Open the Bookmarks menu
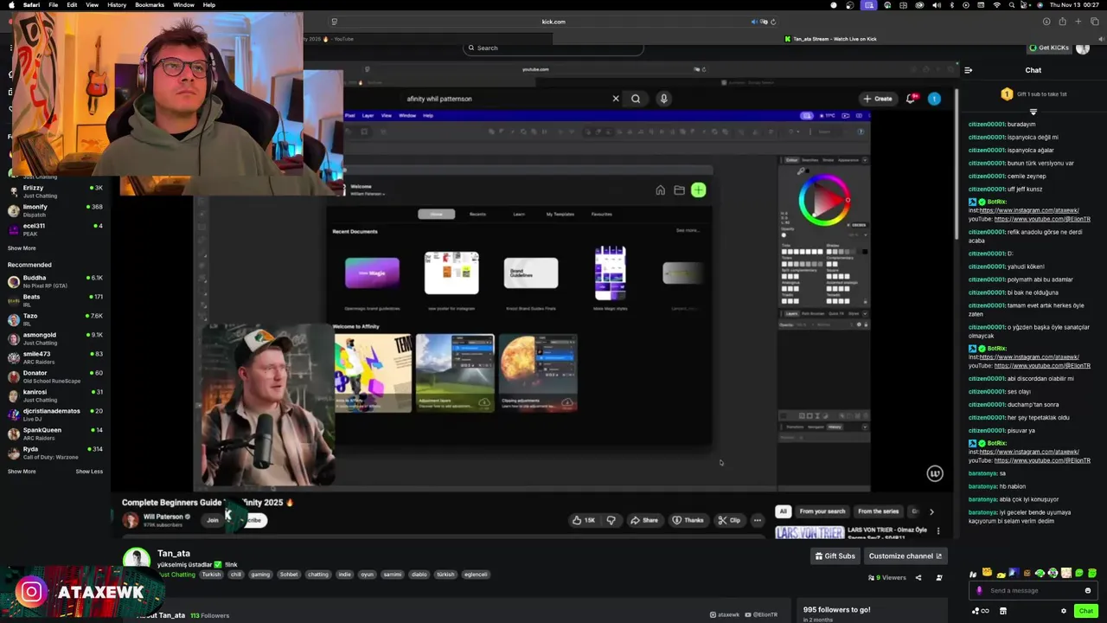 150,4
